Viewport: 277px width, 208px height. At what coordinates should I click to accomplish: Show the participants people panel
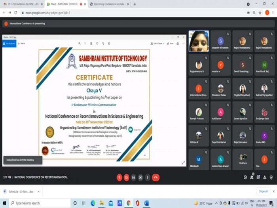click(252, 177)
